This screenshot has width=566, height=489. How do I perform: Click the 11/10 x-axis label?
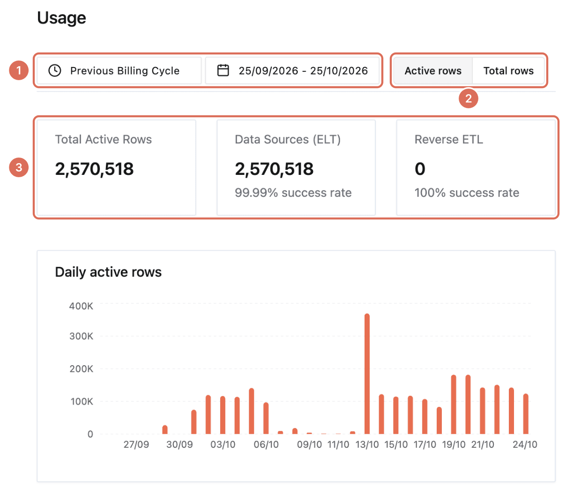(x=338, y=444)
